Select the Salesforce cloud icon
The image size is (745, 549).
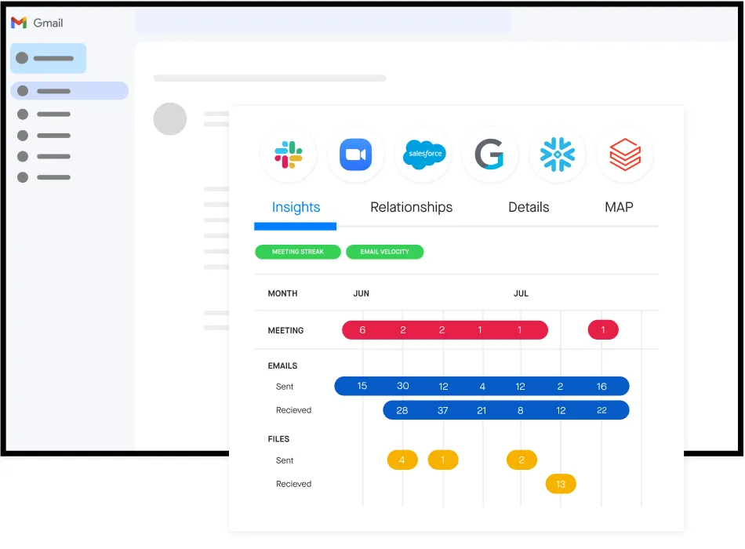(423, 155)
